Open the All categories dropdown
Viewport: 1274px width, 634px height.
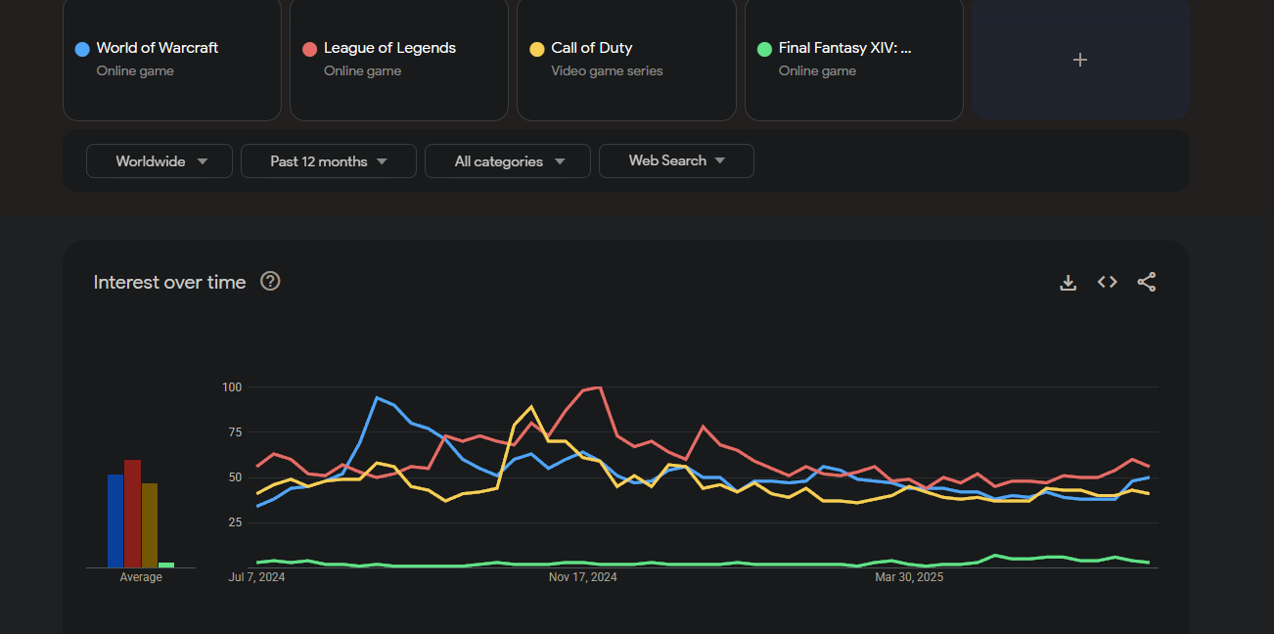[508, 161]
